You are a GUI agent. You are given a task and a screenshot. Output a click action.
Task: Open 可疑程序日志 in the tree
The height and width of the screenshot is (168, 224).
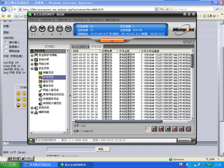coord(51,99)
